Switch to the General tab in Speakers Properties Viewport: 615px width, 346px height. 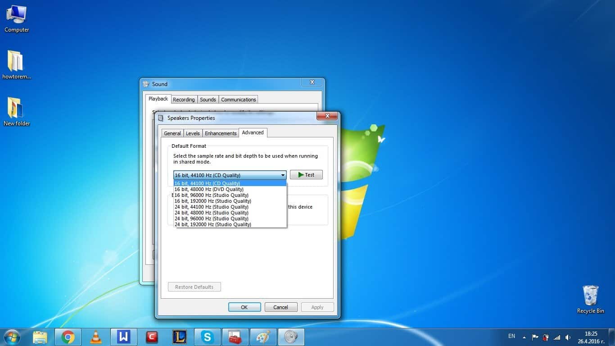(172, 133)
